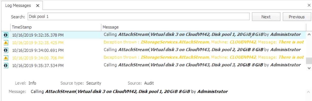Click info icon of 9:34:00.691 PM row
Viewport: 312px width, 101px height.
click(x=6, y=50)
